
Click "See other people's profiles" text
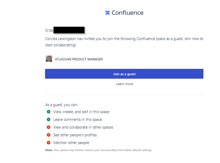tap(75, 135)
